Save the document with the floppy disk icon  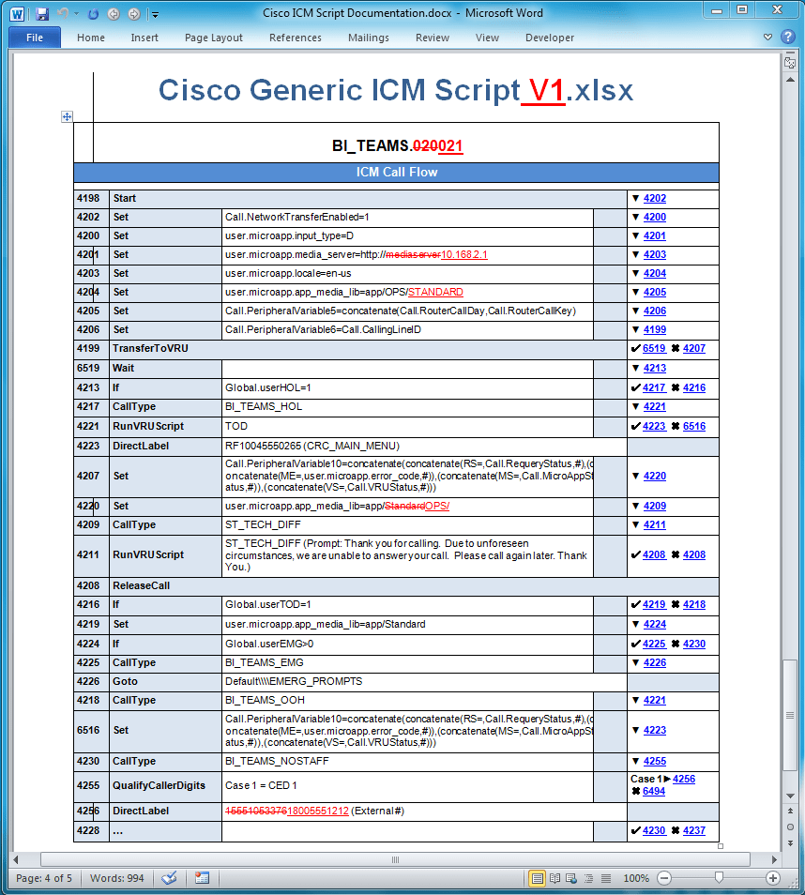[x=41, y=14]
